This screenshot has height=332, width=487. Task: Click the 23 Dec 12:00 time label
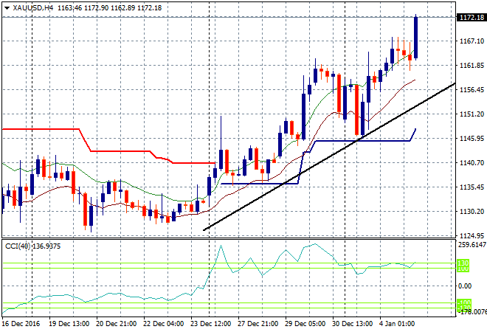tap(210, 324)
